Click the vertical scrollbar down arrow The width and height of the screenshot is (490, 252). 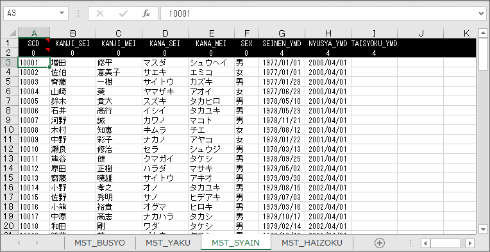[483, 229]
